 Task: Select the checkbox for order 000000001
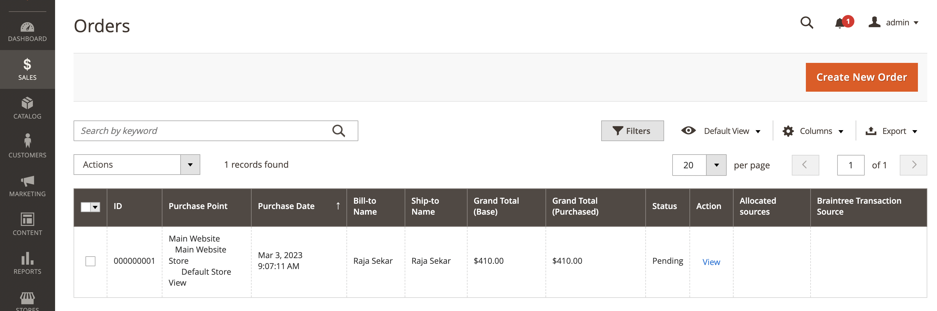90,261
